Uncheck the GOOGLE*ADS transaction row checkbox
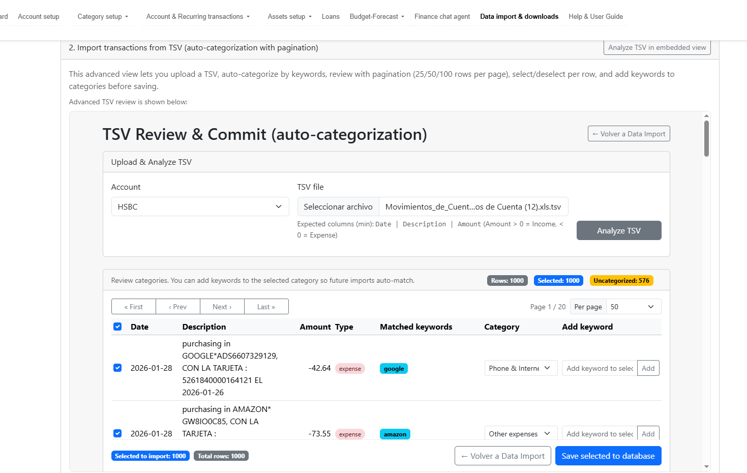The height and width of the screenshot is (473, 747). coord(117,368)
